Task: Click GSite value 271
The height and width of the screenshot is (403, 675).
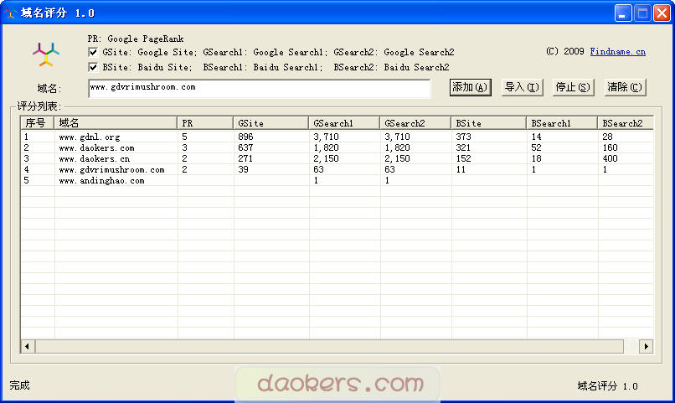Action: point(245,158)
